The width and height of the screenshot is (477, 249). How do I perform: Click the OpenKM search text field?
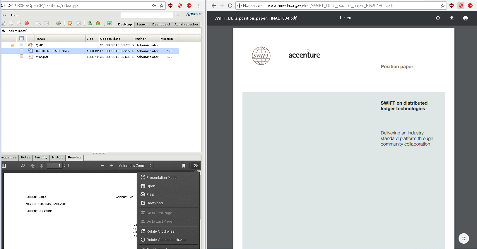pos(146,15)
